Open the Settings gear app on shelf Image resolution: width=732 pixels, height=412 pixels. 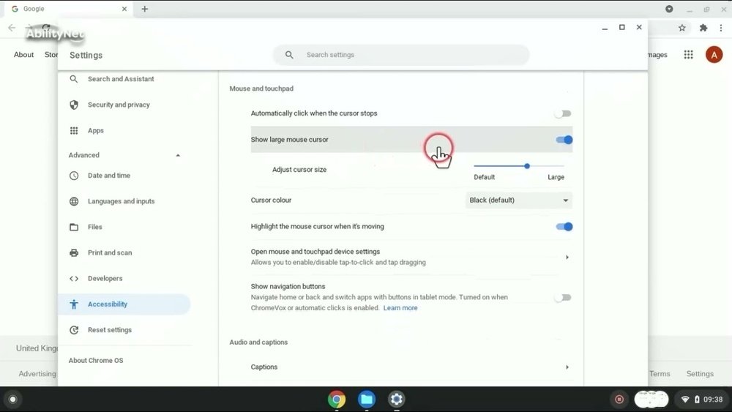[396, 399]
